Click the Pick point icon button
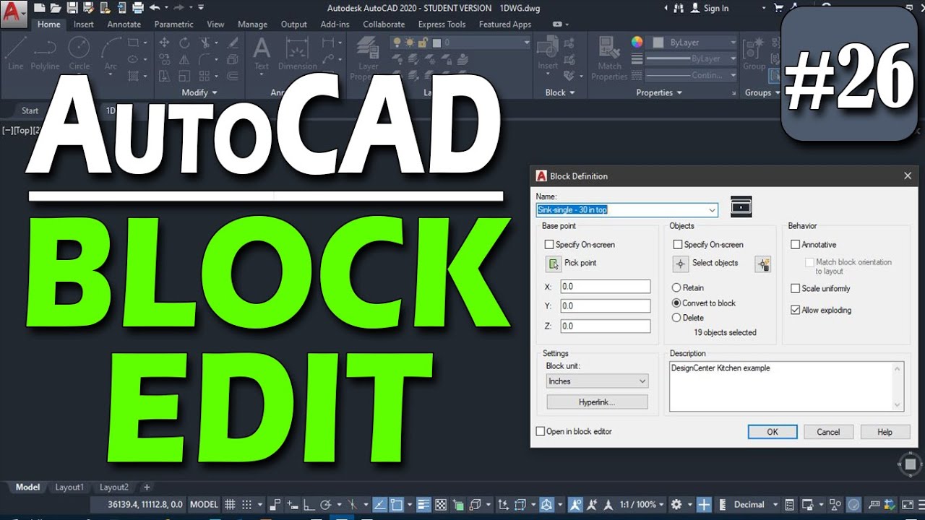 coord(554,264)
